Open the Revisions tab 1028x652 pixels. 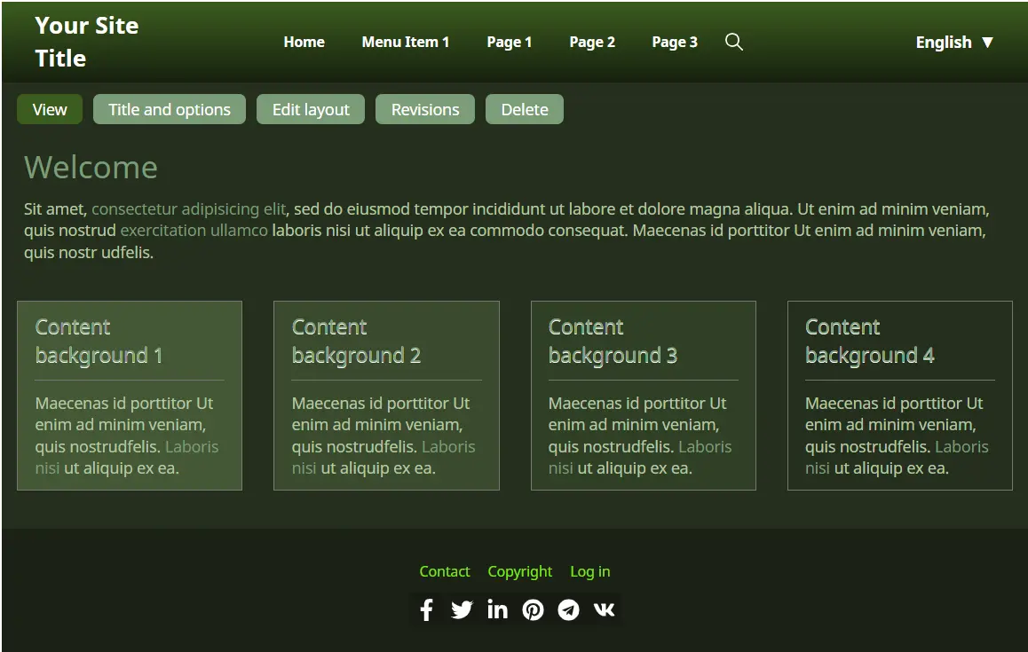coord(425,109)
